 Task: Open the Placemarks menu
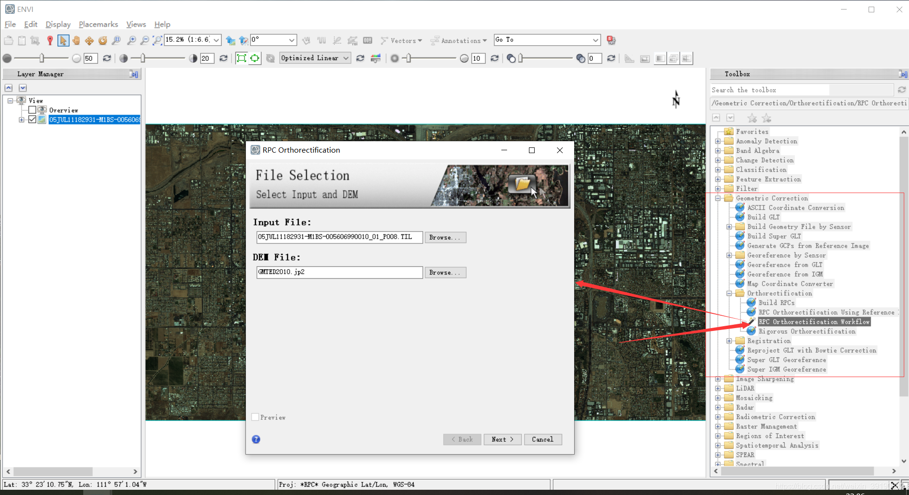click(x=98, y=24)
